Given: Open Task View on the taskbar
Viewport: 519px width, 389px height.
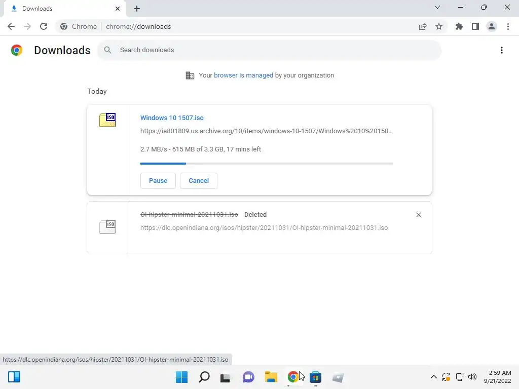Looking at the screenshot, I should [x=226, y=377].
